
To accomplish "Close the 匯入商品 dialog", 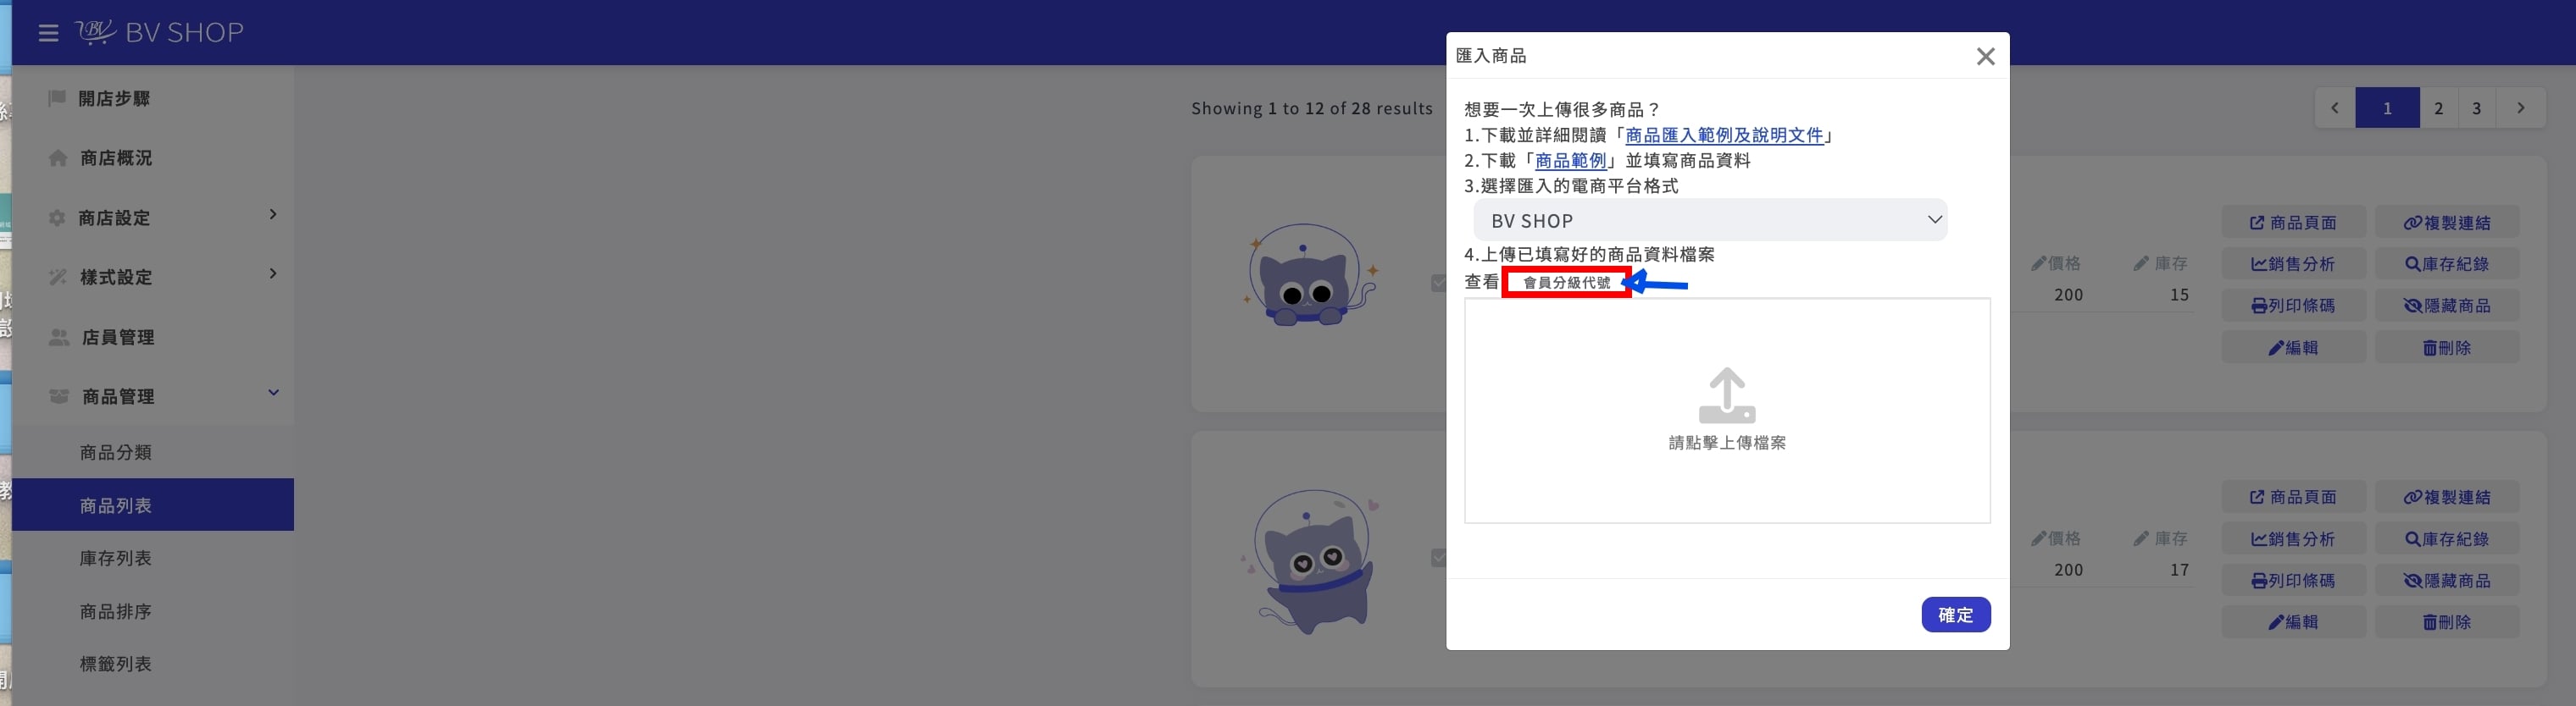I will coord(1985,57).
